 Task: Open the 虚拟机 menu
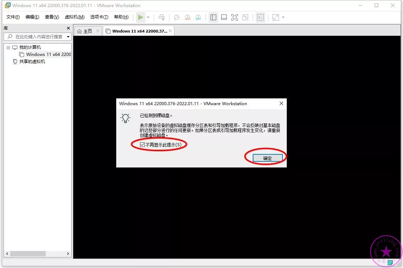[74, 17]
